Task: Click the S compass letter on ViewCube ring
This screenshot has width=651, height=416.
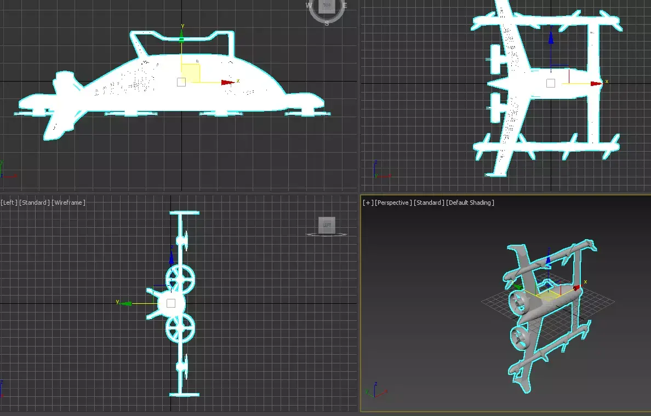Action: pos(327,23)
